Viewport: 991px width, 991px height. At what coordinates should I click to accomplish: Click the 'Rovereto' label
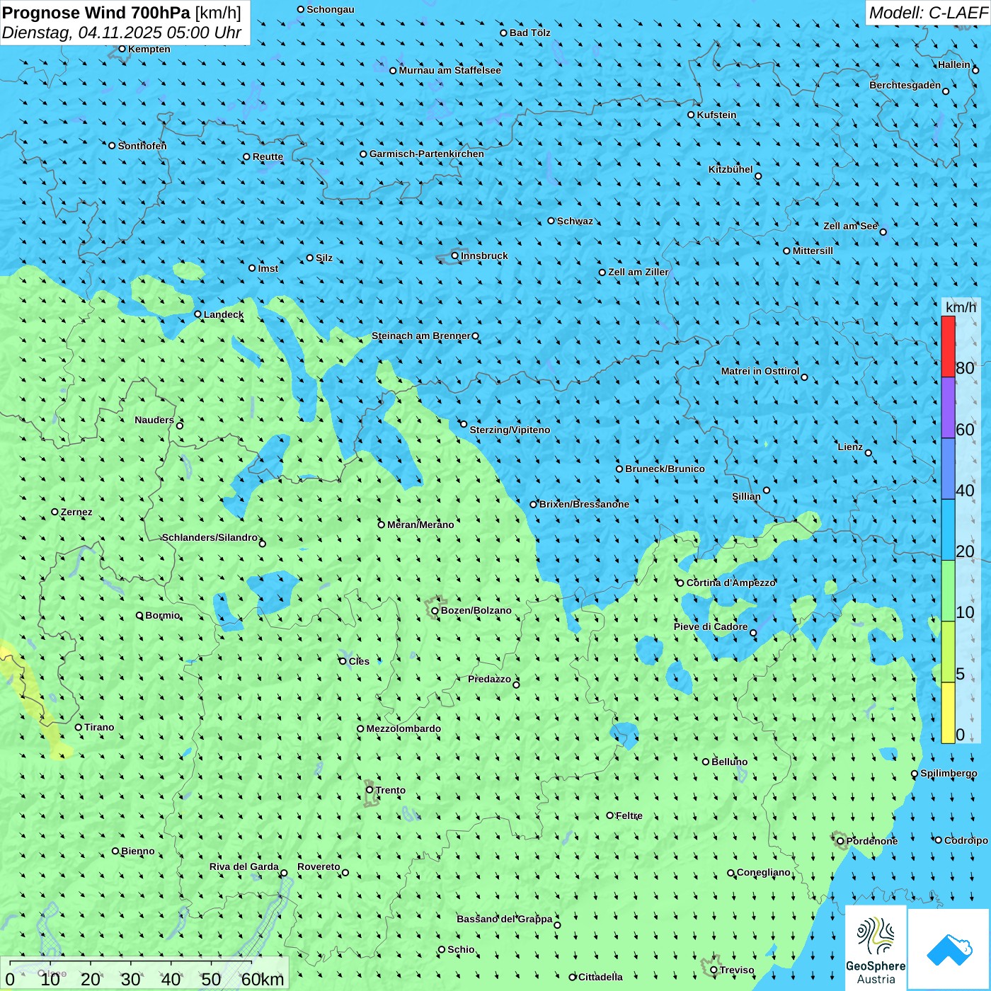click(319, 866)
